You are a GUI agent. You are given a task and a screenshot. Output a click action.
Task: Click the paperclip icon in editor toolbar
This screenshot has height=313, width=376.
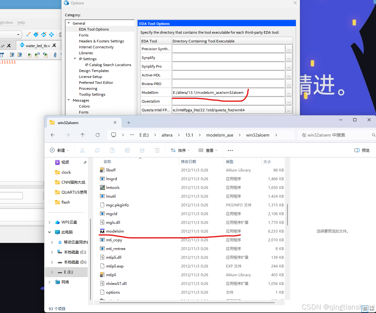click(55, 55)
